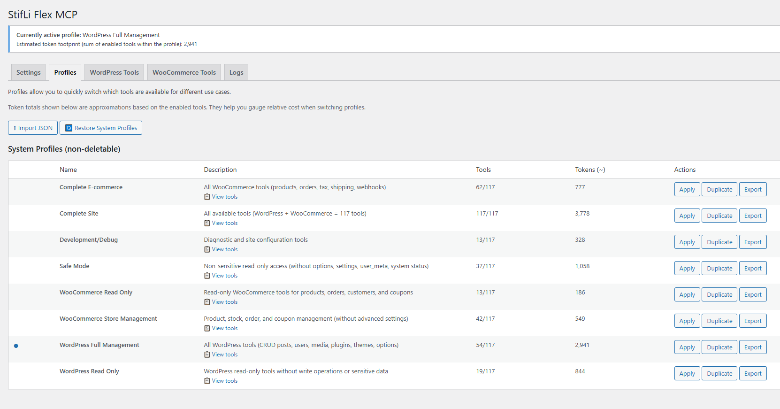Click clipboard icon in the Complete Site row
This screenshot has height=409, width=780.
point(207,224)
